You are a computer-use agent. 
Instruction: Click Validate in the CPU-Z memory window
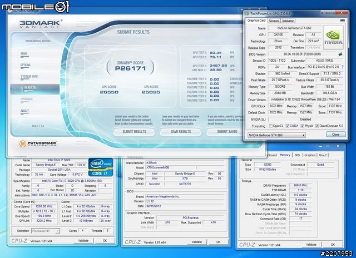(311, 245)
